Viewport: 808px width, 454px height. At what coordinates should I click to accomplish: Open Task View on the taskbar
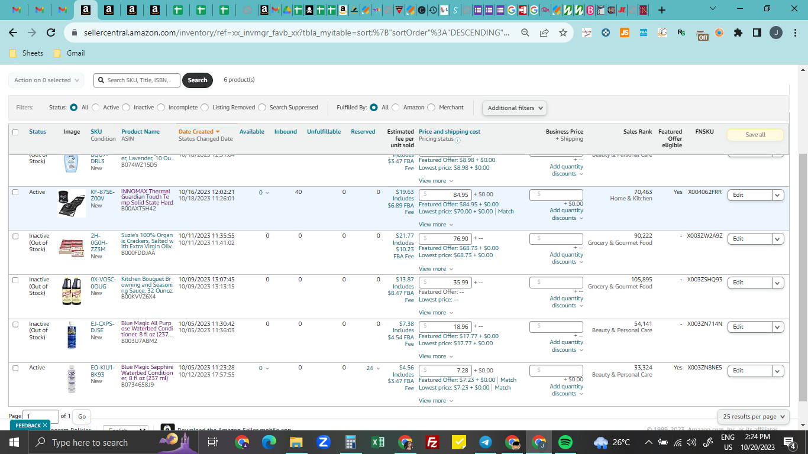(213, 442)
